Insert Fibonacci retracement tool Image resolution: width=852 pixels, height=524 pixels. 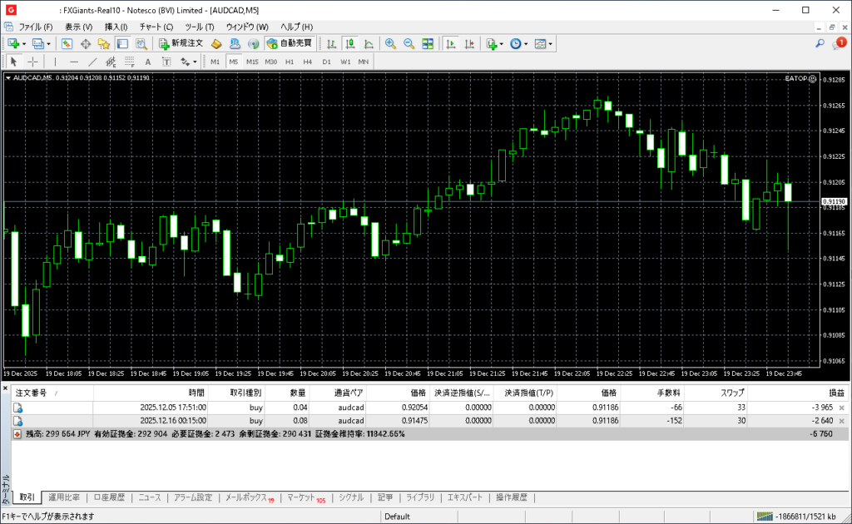(x=129, y=62)
